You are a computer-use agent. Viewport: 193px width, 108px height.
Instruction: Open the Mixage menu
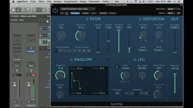83,1
